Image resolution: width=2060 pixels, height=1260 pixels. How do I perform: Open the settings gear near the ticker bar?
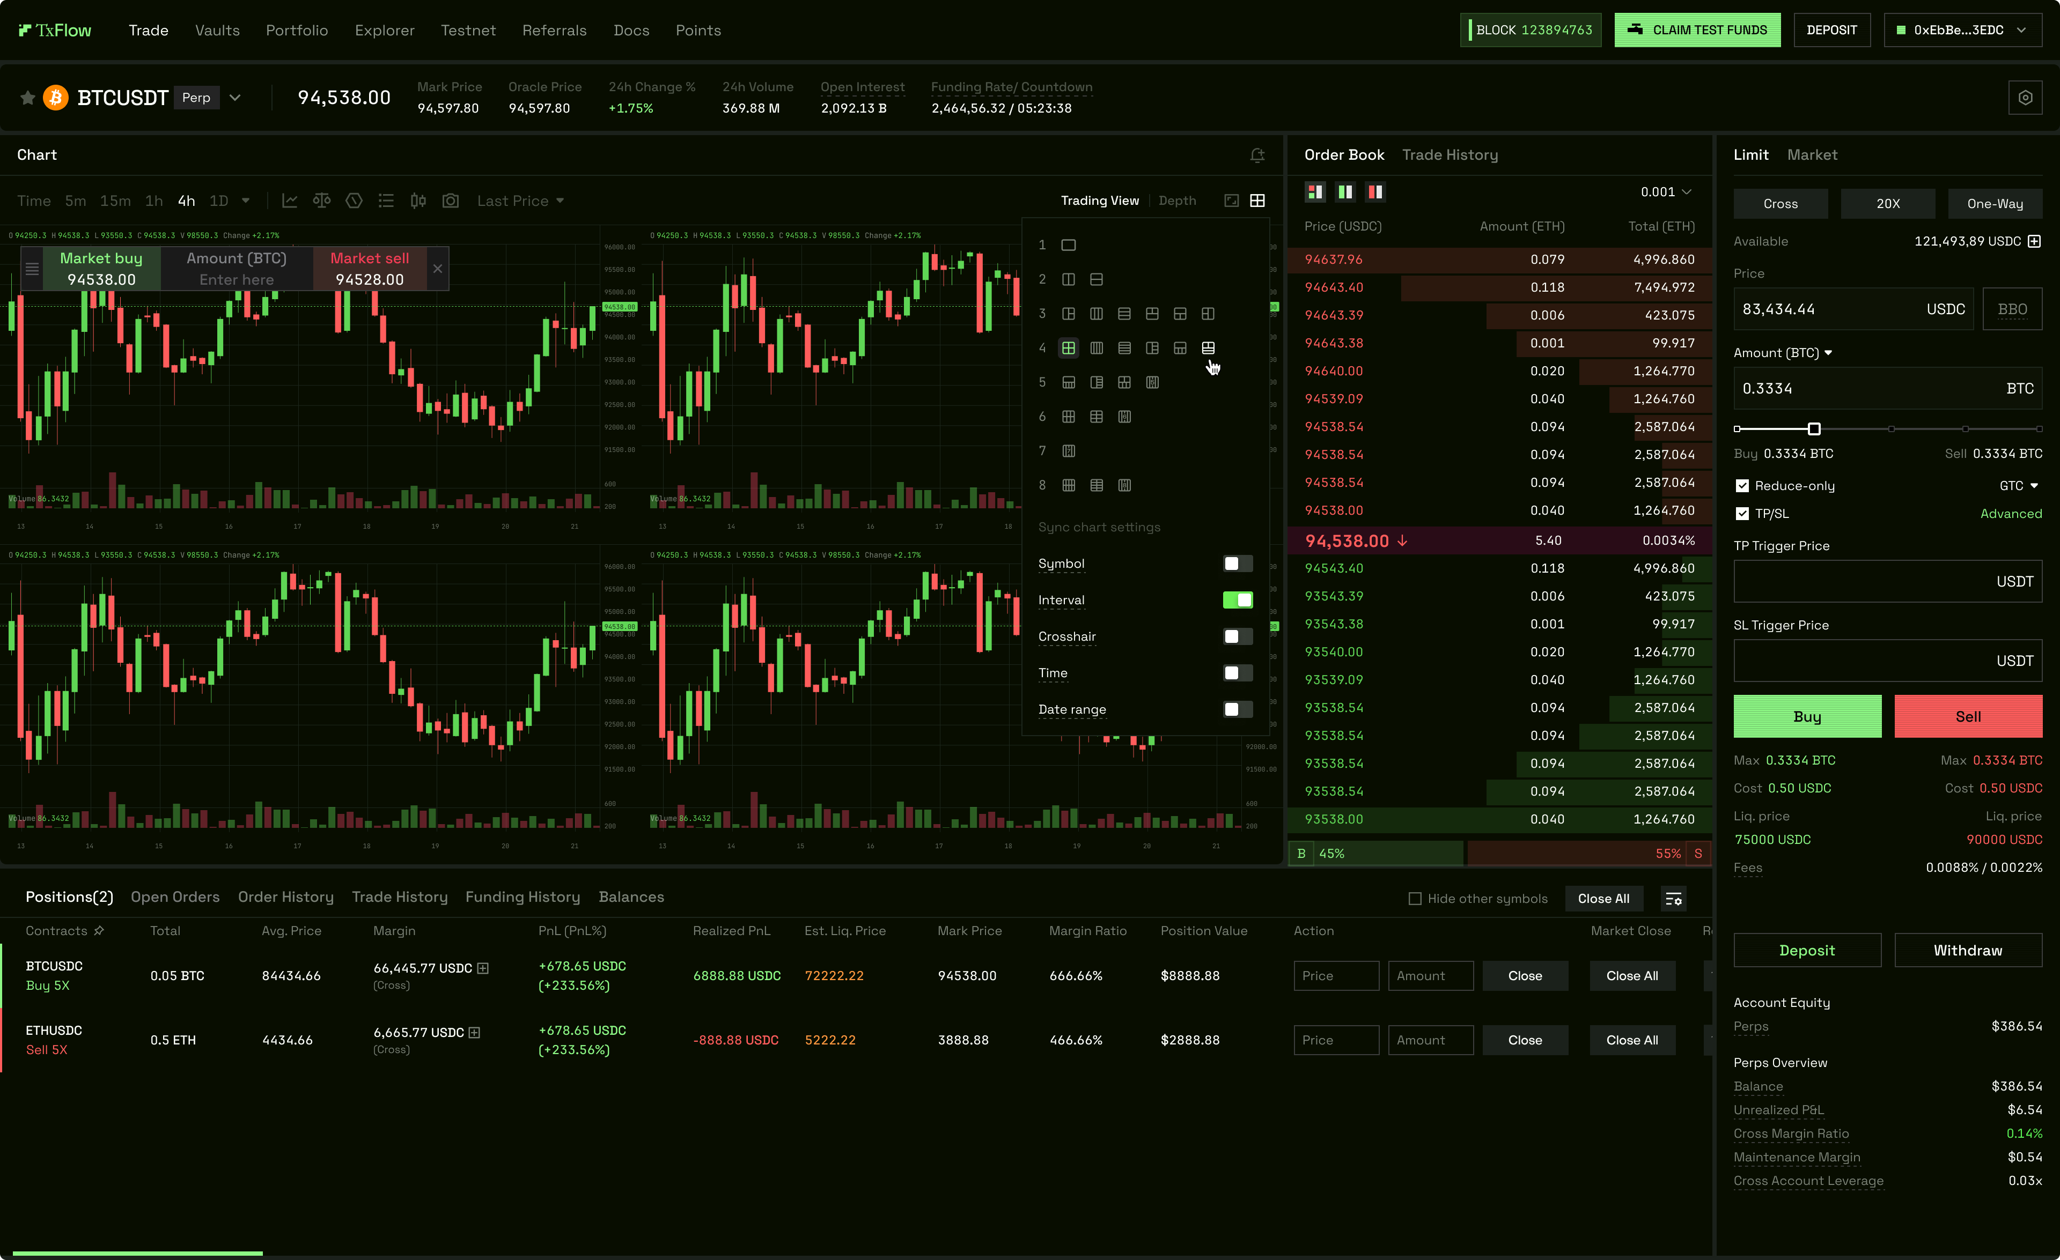pyautogui.click(x=2025, y=97)
